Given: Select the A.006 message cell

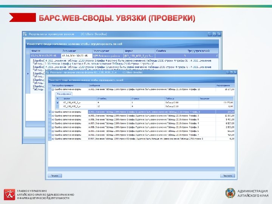Looking at the screenshot, I should pyautogui.click(x=152, y=120).
